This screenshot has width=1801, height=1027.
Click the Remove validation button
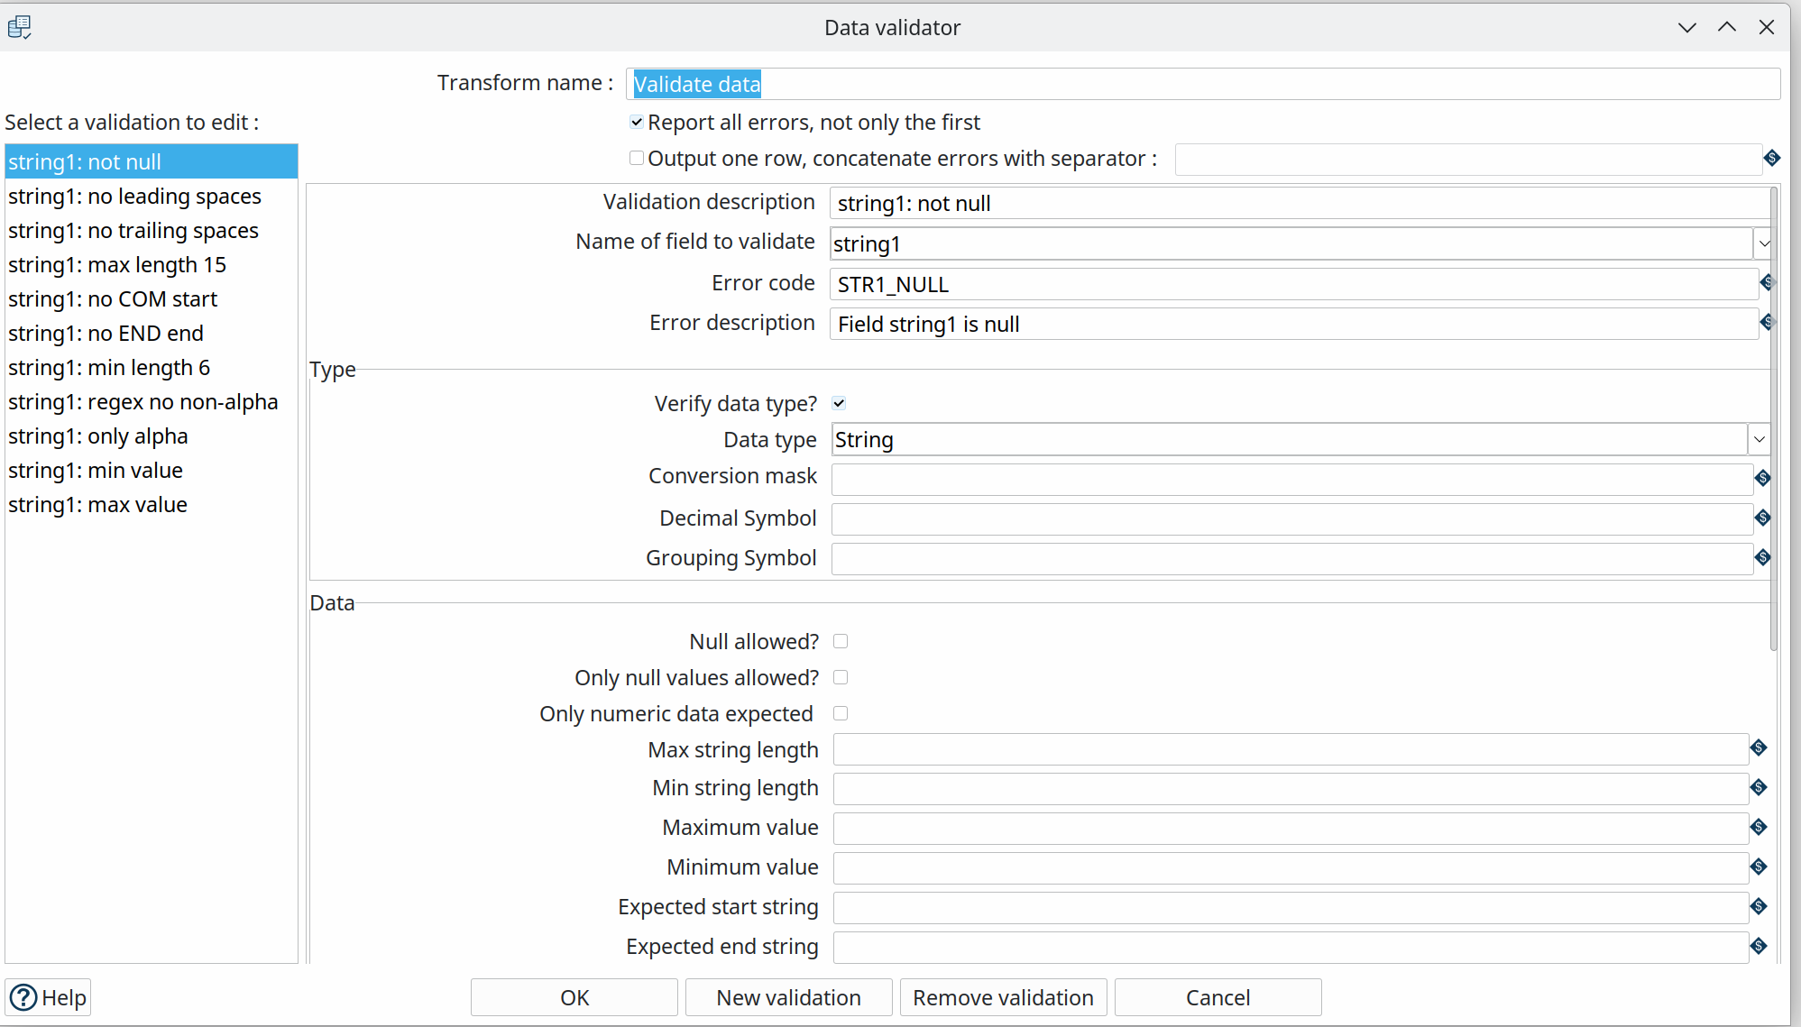pyautogui.click(x=1003, y=997)
